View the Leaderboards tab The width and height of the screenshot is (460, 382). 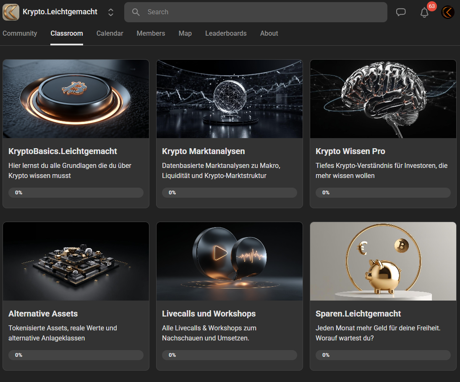pos(226,34)
